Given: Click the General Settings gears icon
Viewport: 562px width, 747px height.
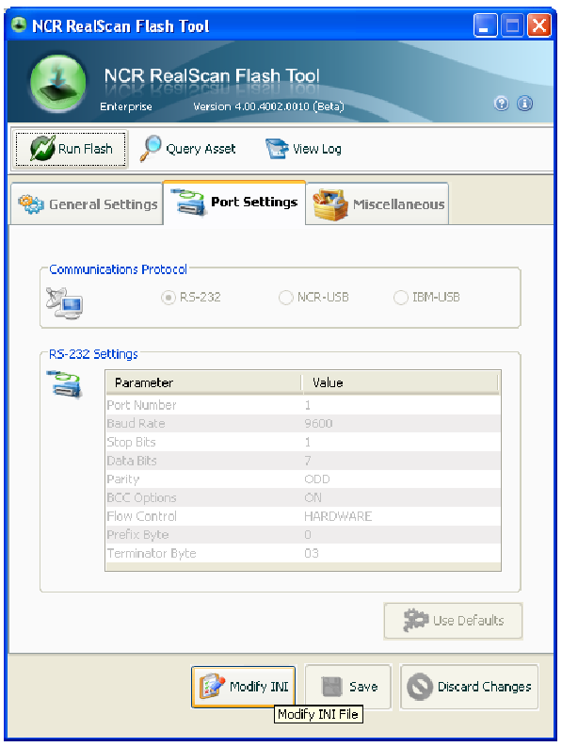Looking at the screenshot, I should [x=31, y=203].
